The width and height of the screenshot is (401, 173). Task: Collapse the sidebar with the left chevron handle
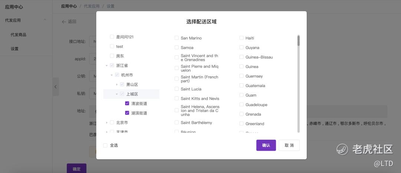click(x=55, y=87)
